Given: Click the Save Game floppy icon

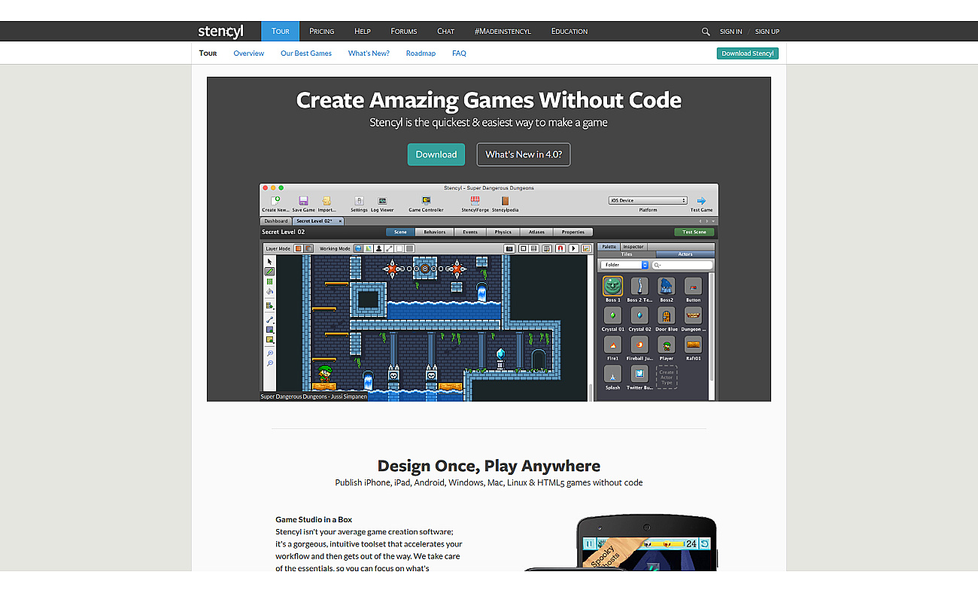Looking at the screenshot, I should [303, 201].
